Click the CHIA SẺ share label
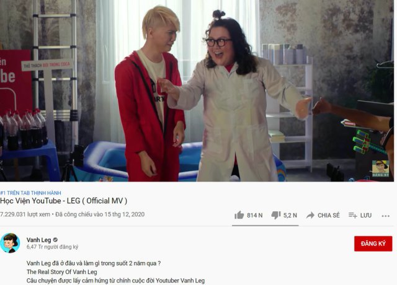The height and width of the screenshot is (285, 397). [x=328, y=215]
